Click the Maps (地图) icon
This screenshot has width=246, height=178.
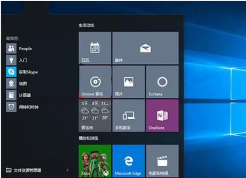tap(11, 83)
